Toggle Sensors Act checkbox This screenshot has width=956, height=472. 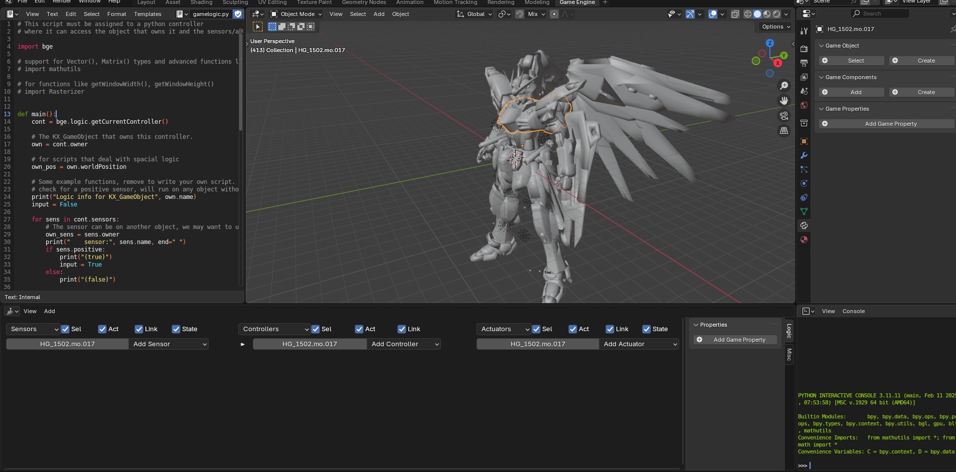[102, 329]
